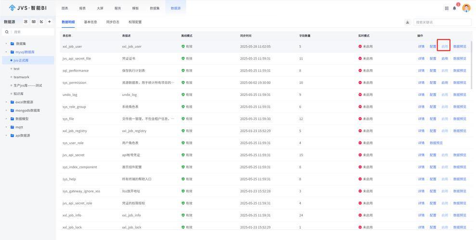The height and width of the screenshot is (240, 476).
Task: Open 详情 for jvs_api_secret_file row
Action: tap(421, 59)
